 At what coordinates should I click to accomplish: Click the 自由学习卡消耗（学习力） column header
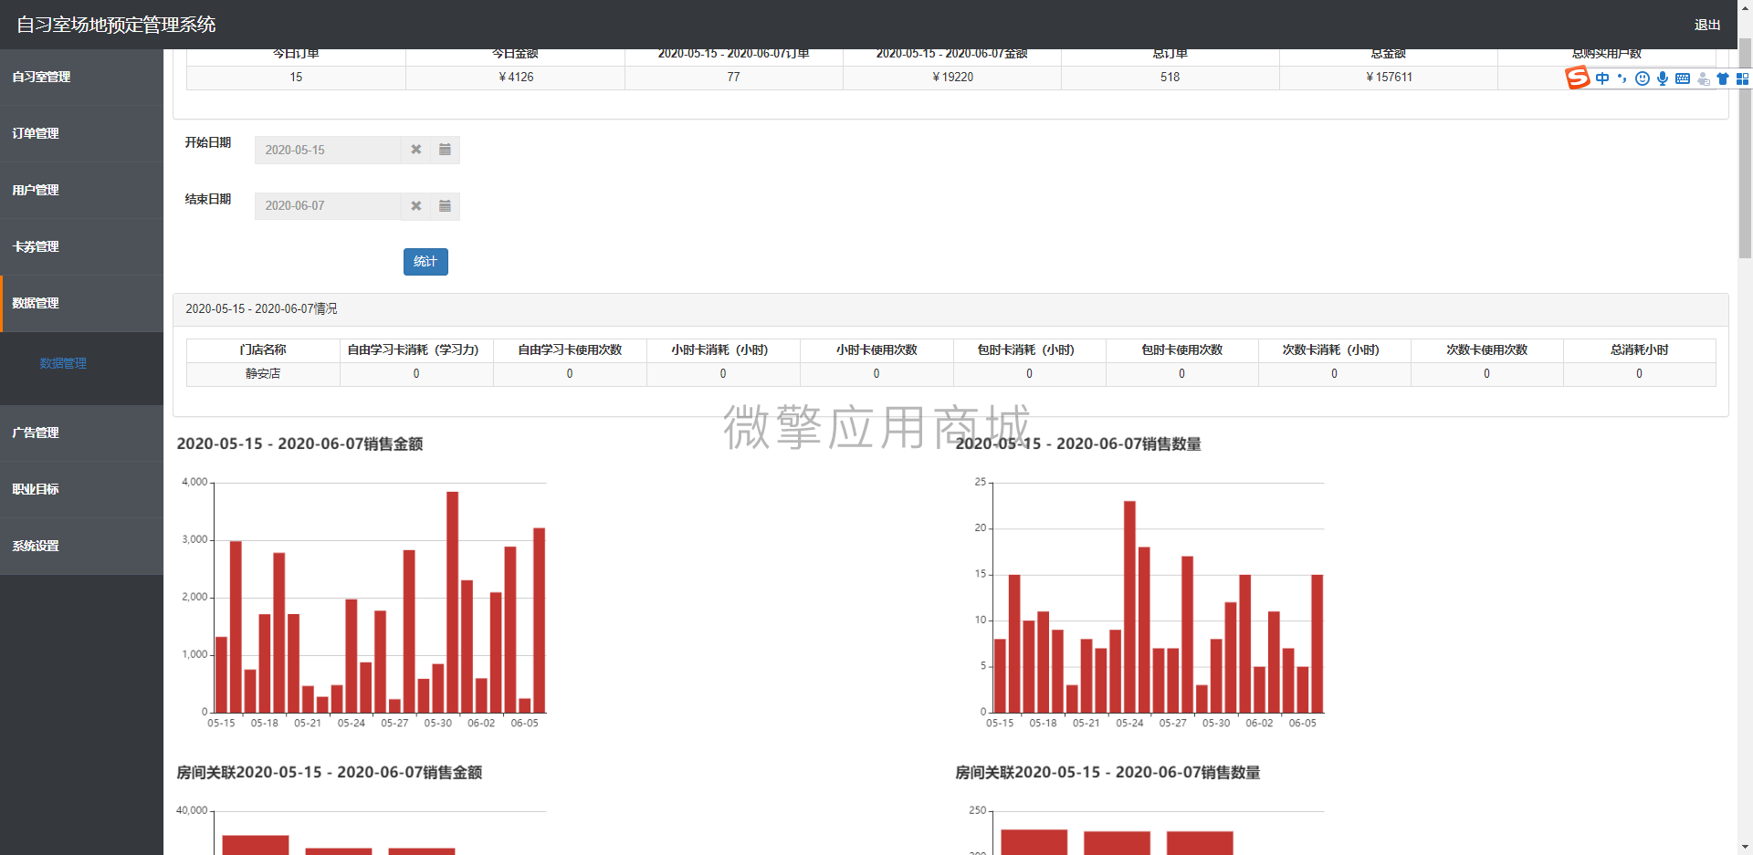(x=416, y=350)
